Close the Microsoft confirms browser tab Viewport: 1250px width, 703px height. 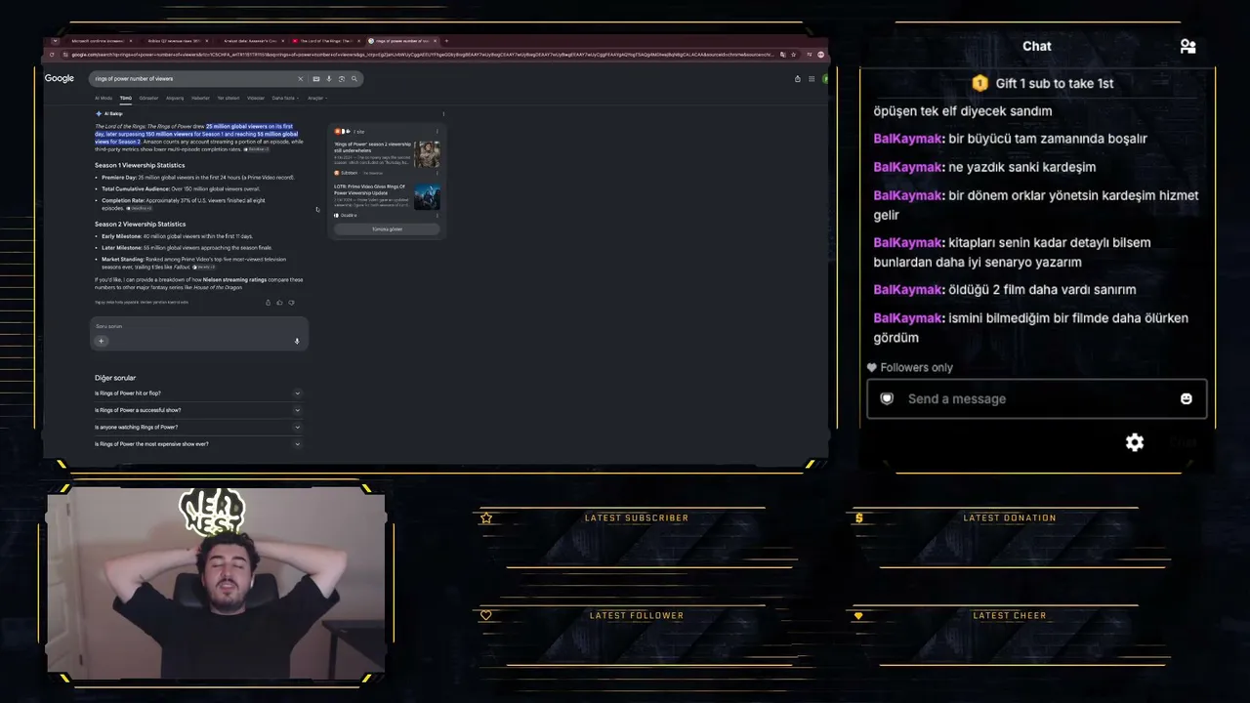(x=132, y=41)
